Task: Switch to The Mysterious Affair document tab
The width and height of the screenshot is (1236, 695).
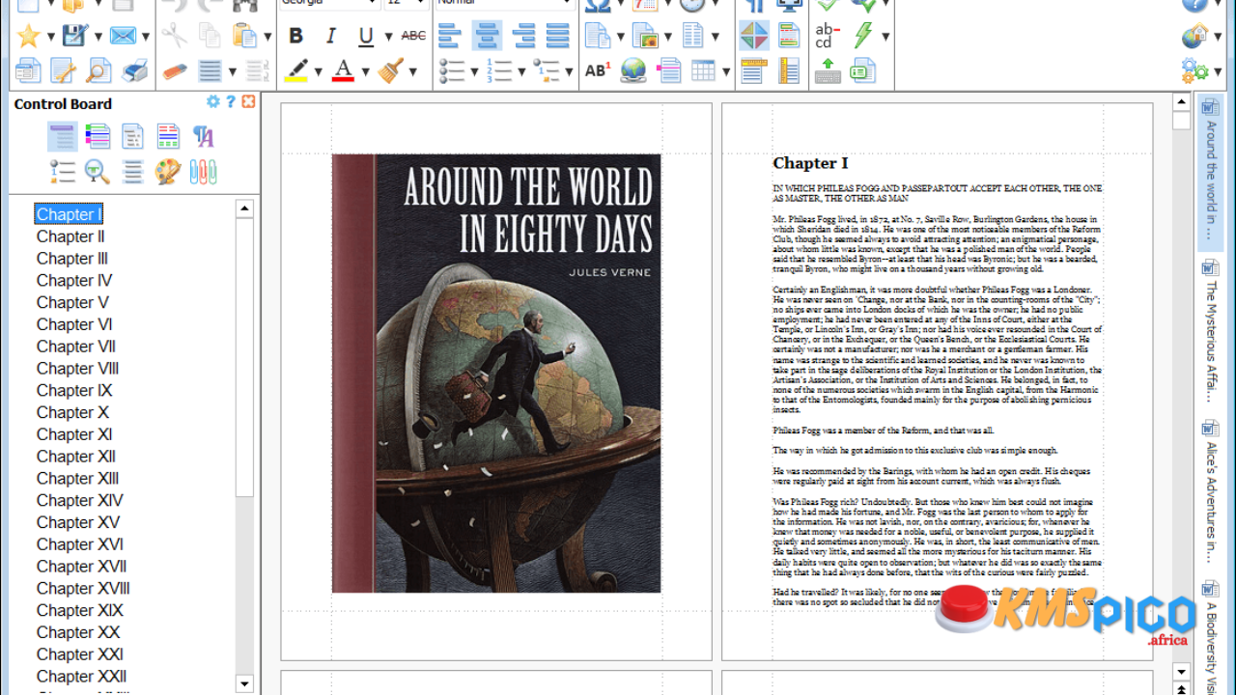Action: point(1210,331)
